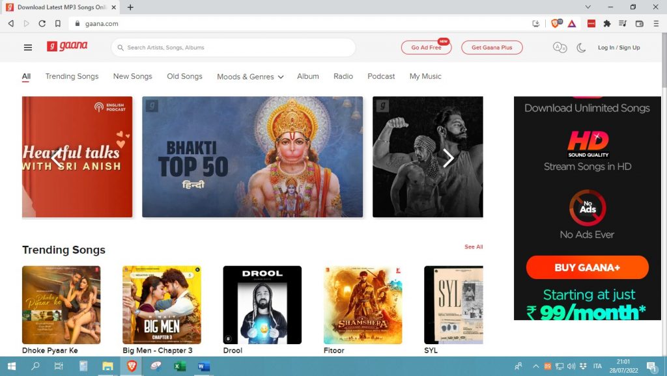
Task: Click the BUY GAANA+ button
Action: click(586, 267)
